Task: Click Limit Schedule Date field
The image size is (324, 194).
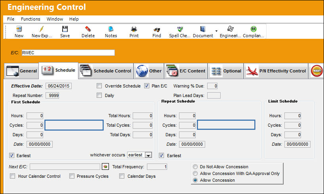Action: coord(297,144)
